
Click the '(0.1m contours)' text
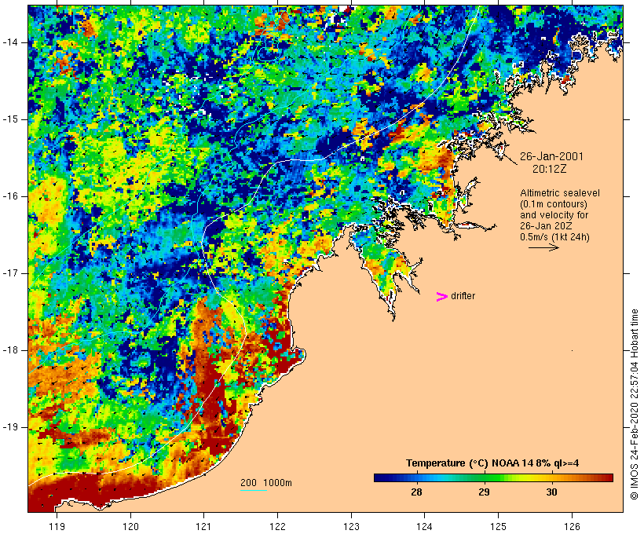554,204
